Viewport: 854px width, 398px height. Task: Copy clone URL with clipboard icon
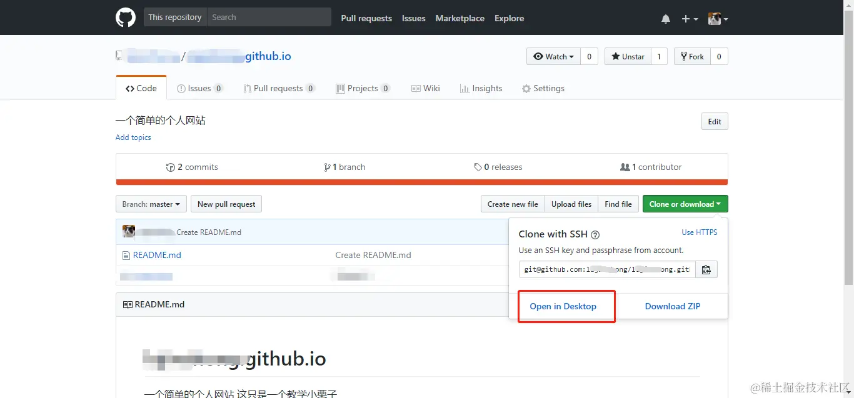706,269
